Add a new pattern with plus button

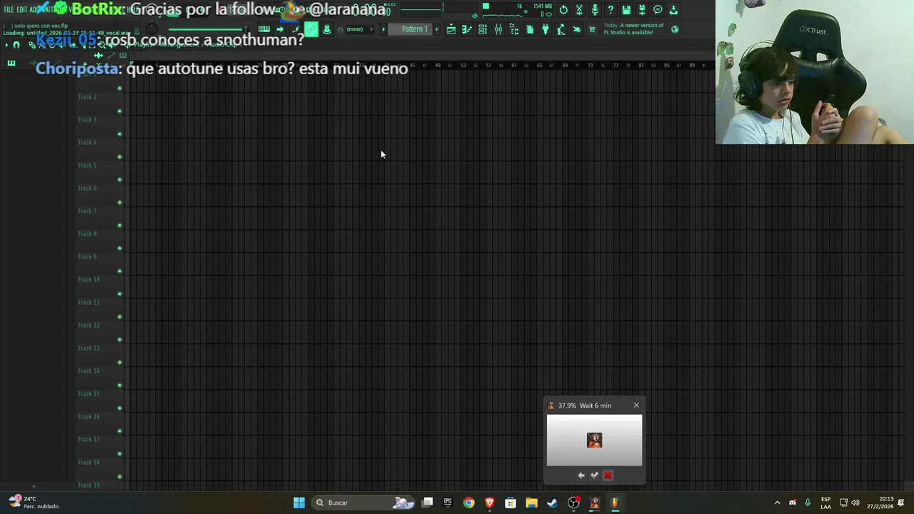point(436,29)
